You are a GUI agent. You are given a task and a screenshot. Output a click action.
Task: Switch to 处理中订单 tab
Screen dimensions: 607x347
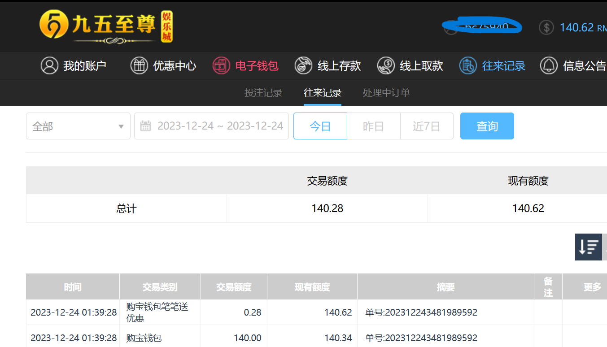click(x=386, y=93)
